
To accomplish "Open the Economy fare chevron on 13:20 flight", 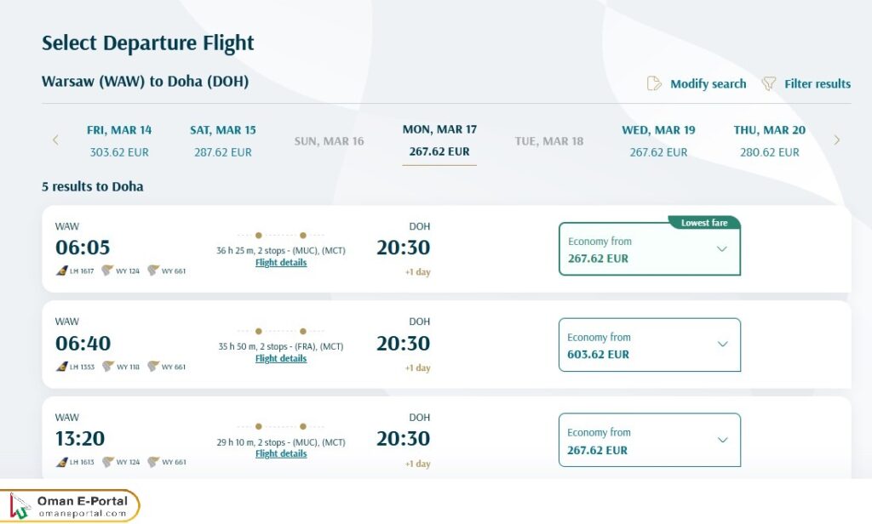I will 721,440.
